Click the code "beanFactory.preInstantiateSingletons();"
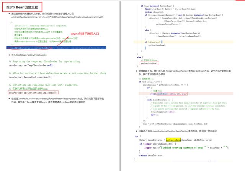 pos(33,93)
